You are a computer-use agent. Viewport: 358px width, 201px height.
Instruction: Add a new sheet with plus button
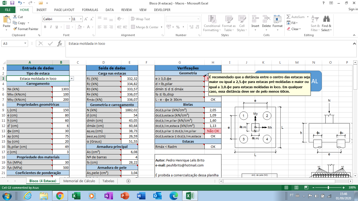tap(128, 181)
